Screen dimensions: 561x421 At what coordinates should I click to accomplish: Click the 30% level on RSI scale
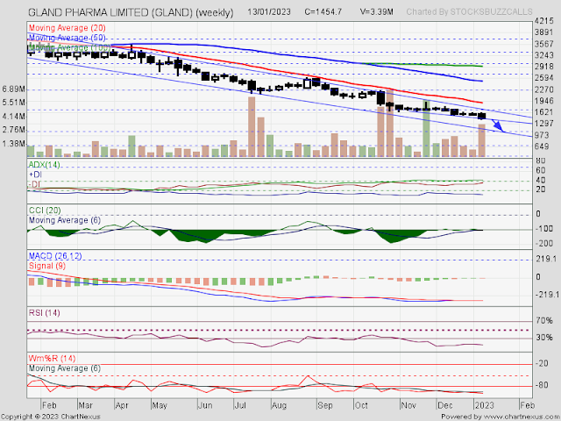click(543, 338)
